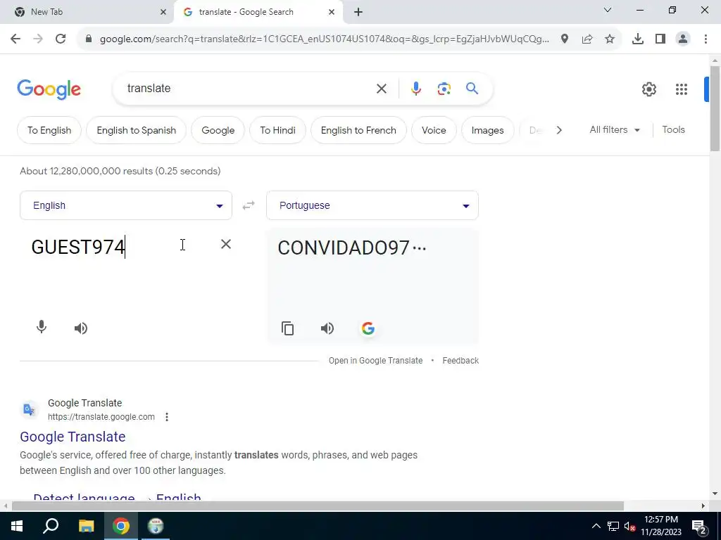Select the Images filter chip
Screen dimensions: 721x540
click(487, 130)
